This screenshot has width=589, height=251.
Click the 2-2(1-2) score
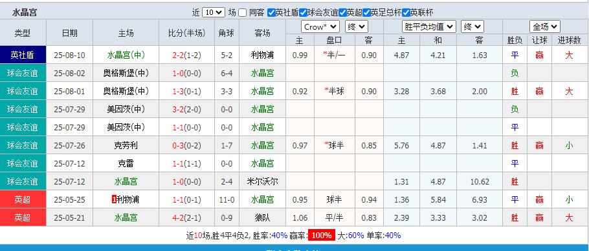(x=186, y=55)
